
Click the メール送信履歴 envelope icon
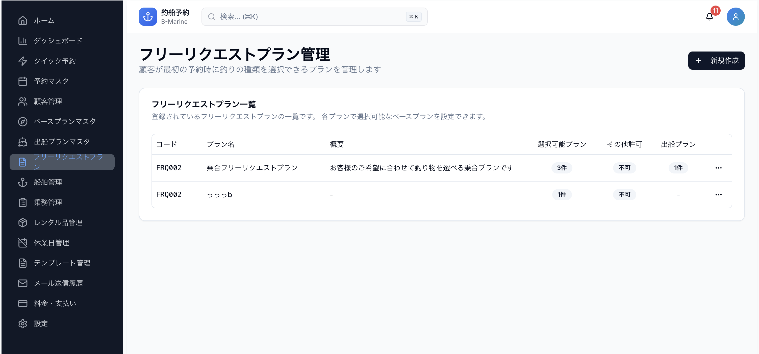[x=23, y=283]
